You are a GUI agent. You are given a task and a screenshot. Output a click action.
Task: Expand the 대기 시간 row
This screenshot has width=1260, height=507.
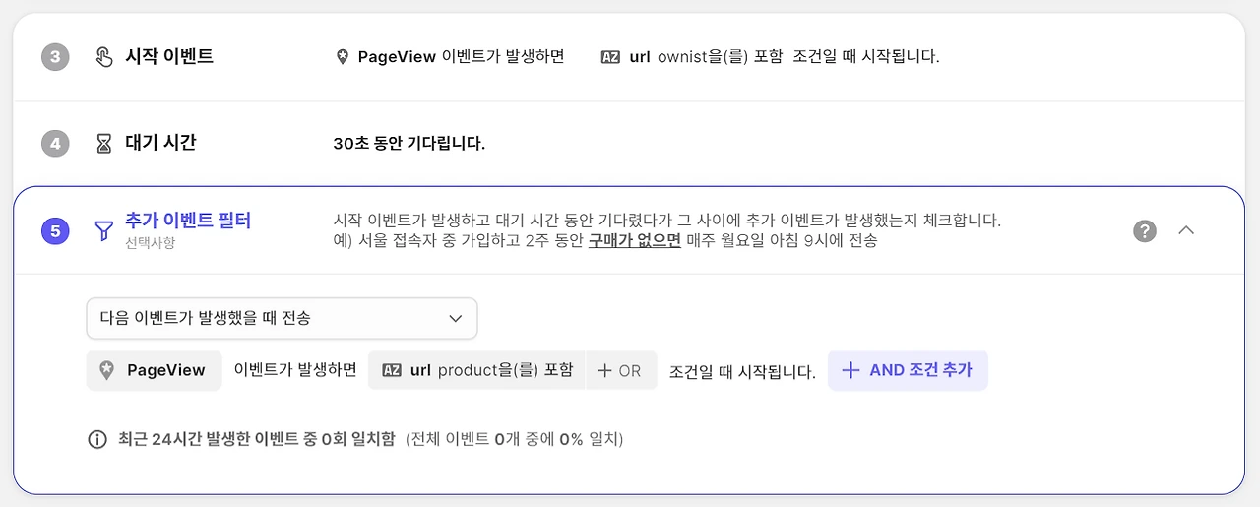click(x=630, y=144)
